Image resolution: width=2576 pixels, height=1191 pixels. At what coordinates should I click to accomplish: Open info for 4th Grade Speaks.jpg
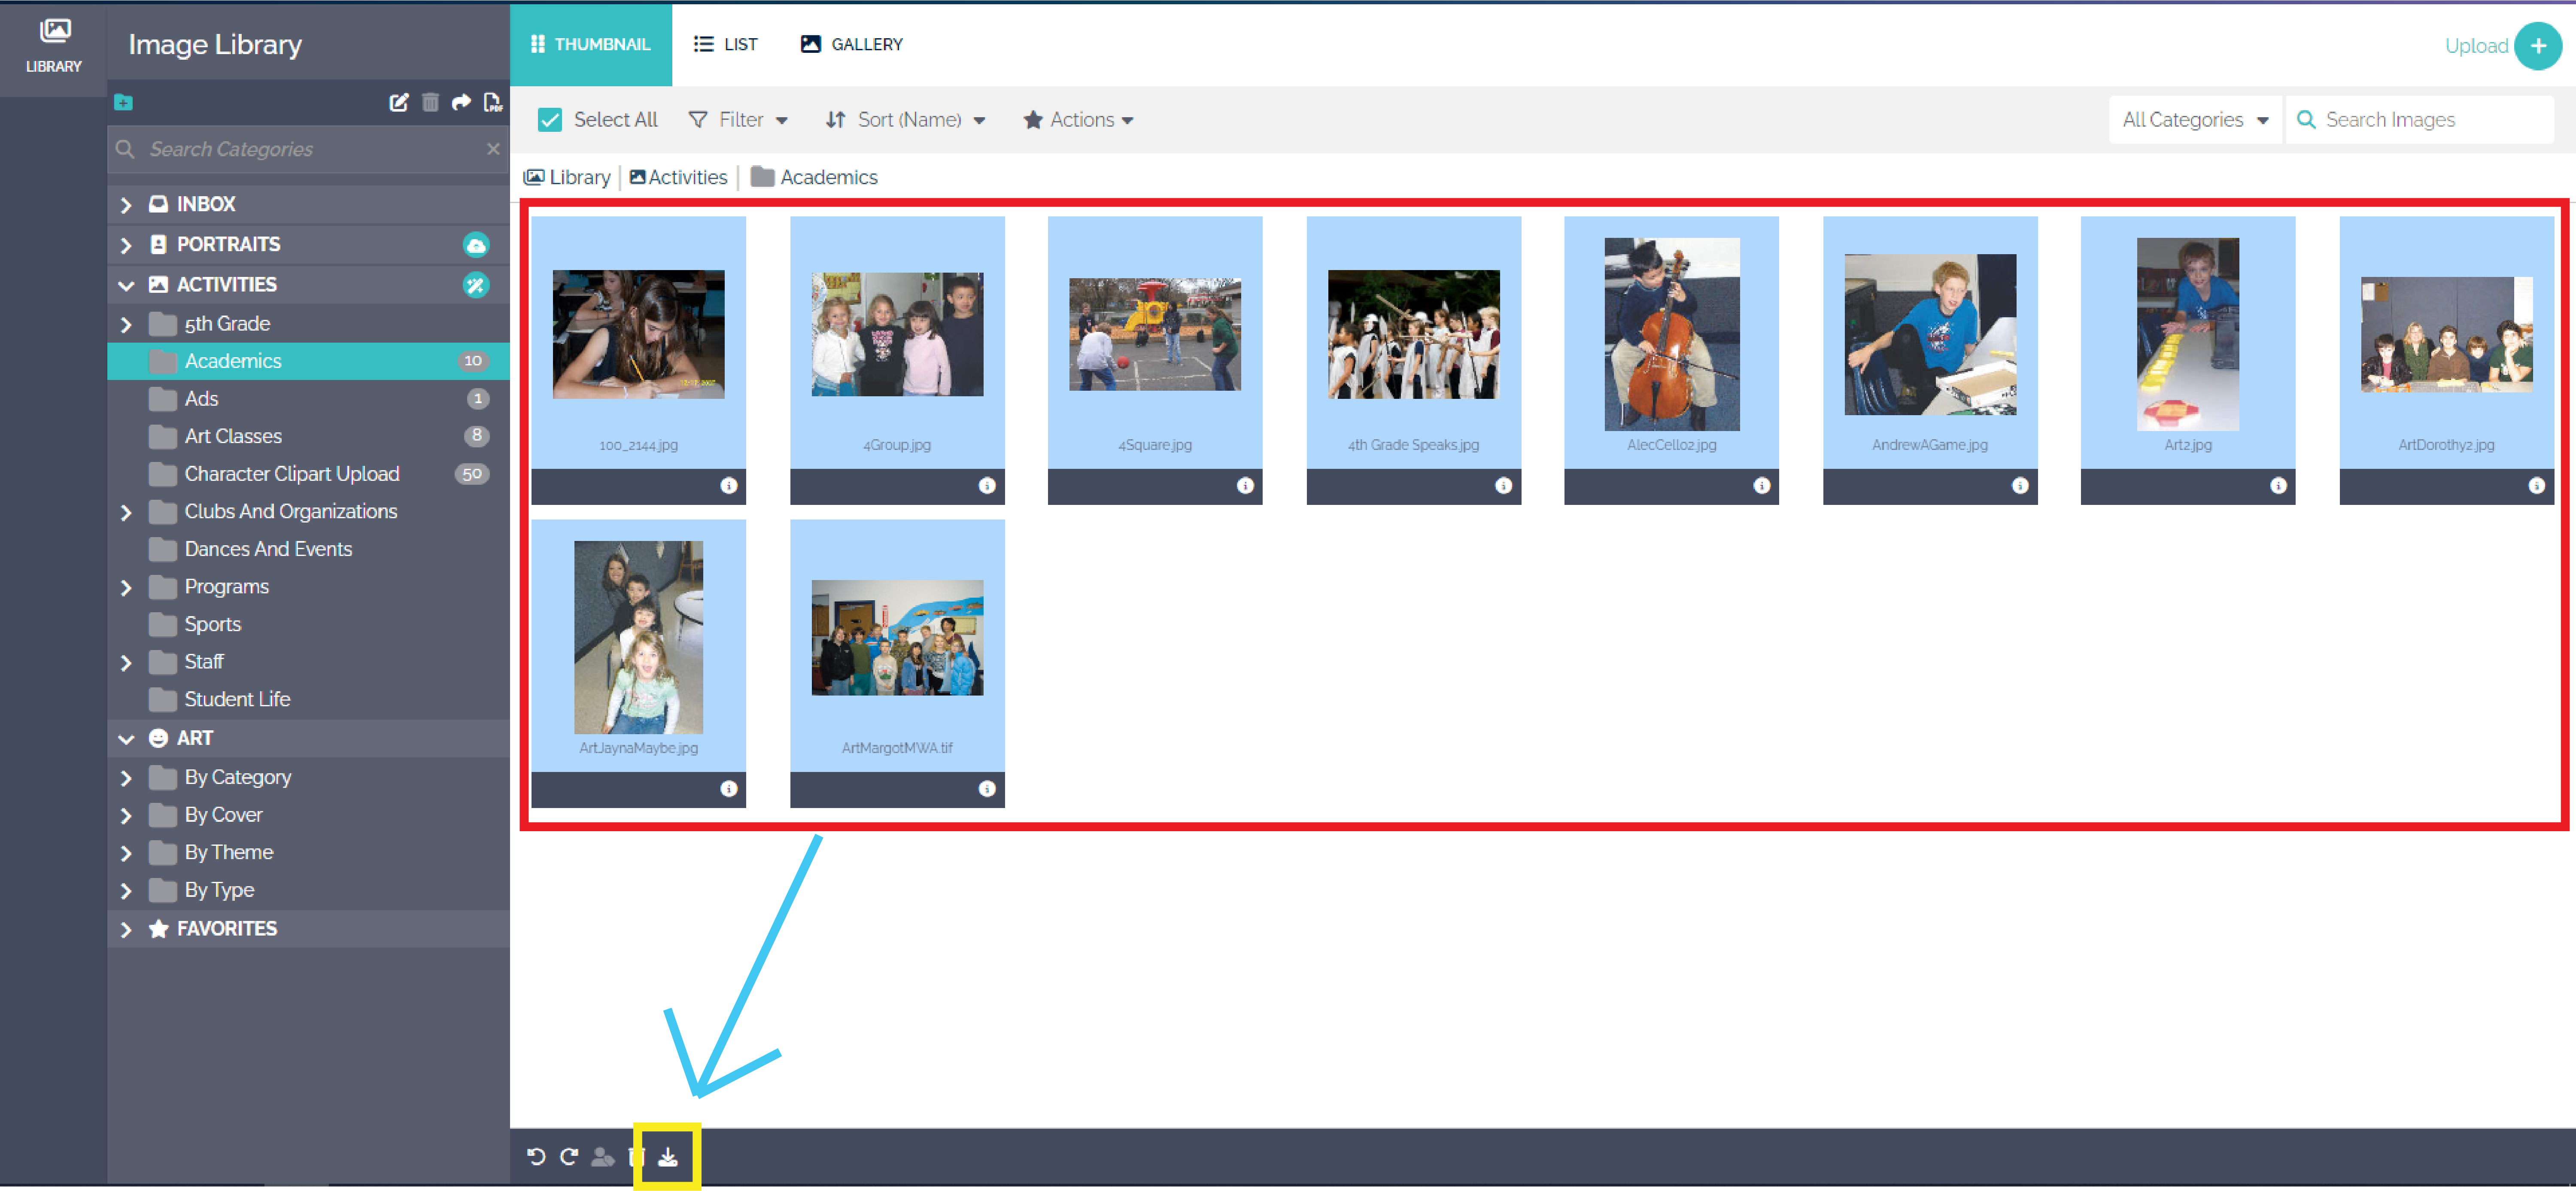click(1503, 486)
